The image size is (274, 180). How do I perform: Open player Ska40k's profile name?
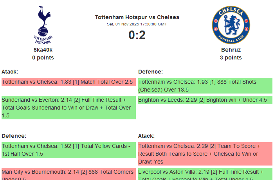[43, 50]
